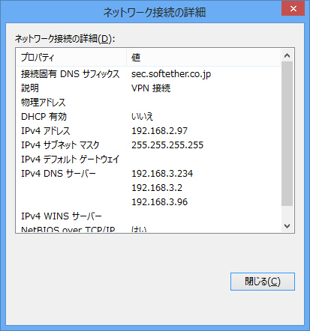Click the プロパティ column header

tap(71, 58)
